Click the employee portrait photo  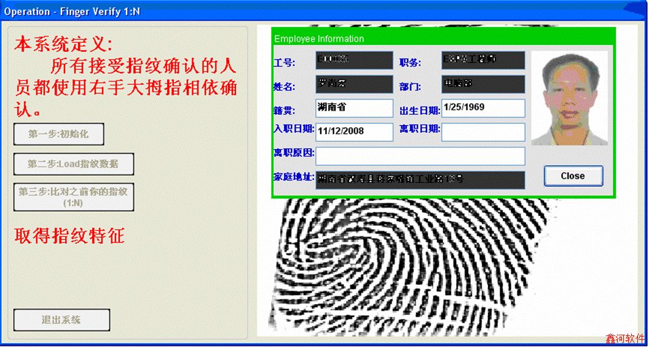(570, 98)
